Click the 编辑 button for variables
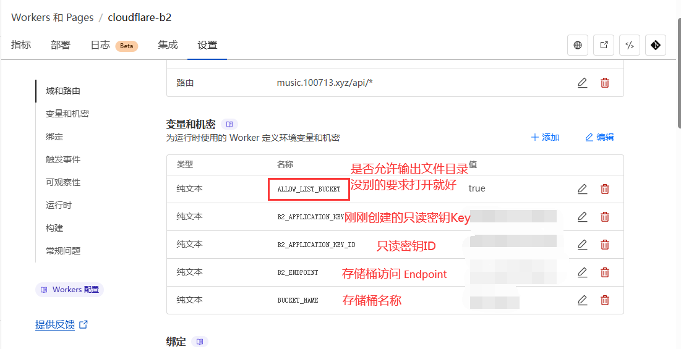The image size is (681, 349). coord(599,137)
